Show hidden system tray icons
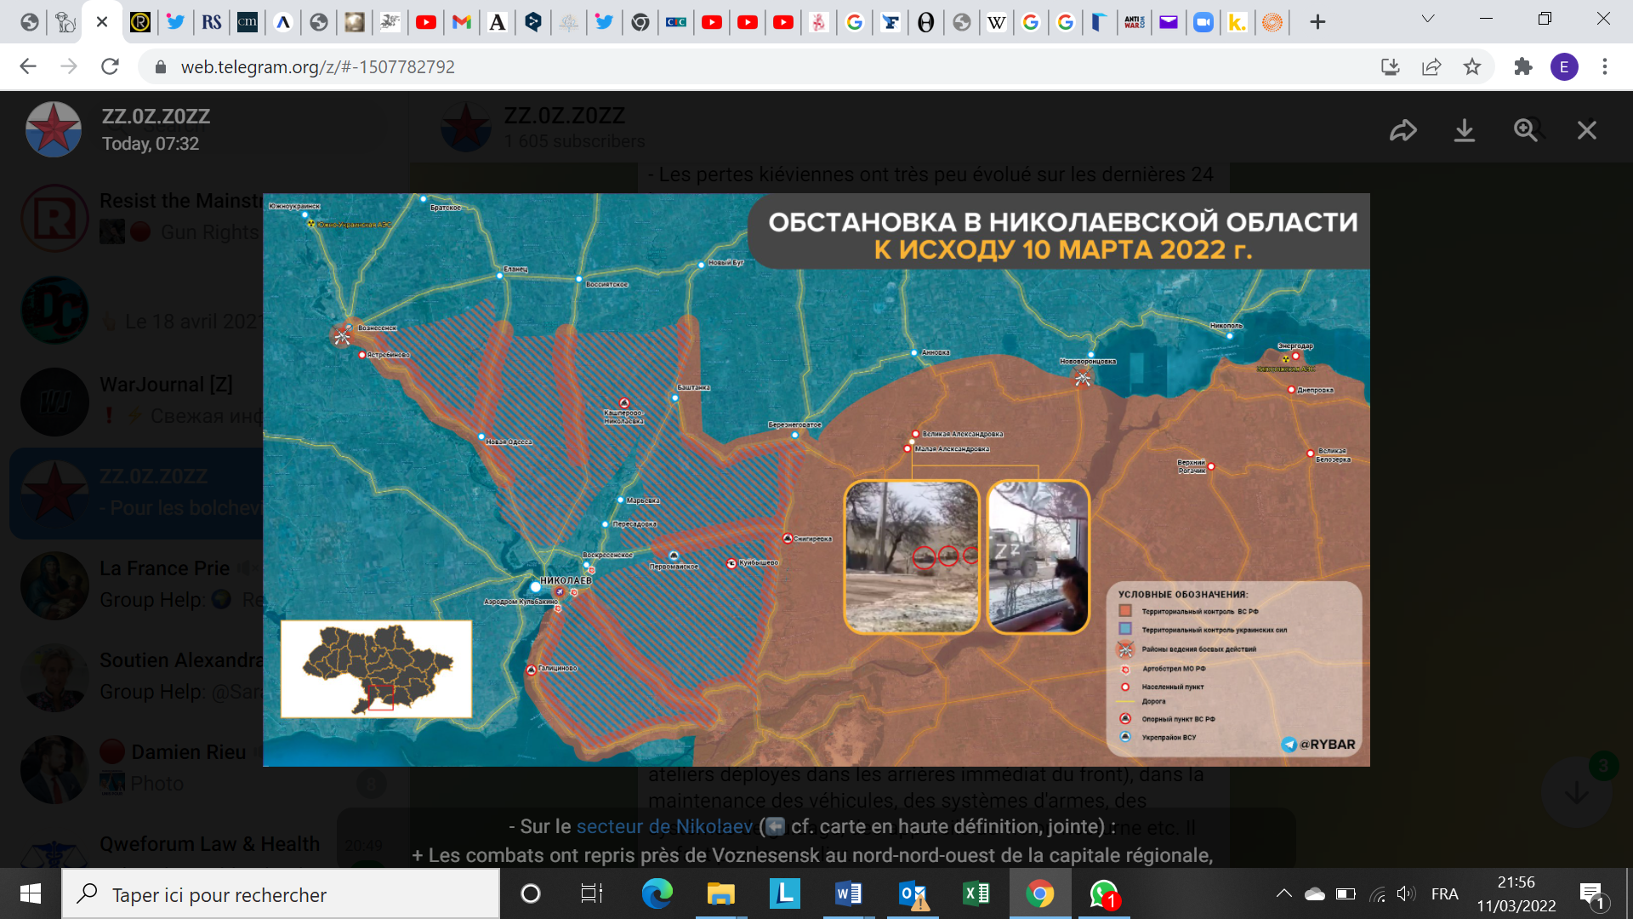This screenshot has width=1633, height=919. click(x=1283, y=893)
